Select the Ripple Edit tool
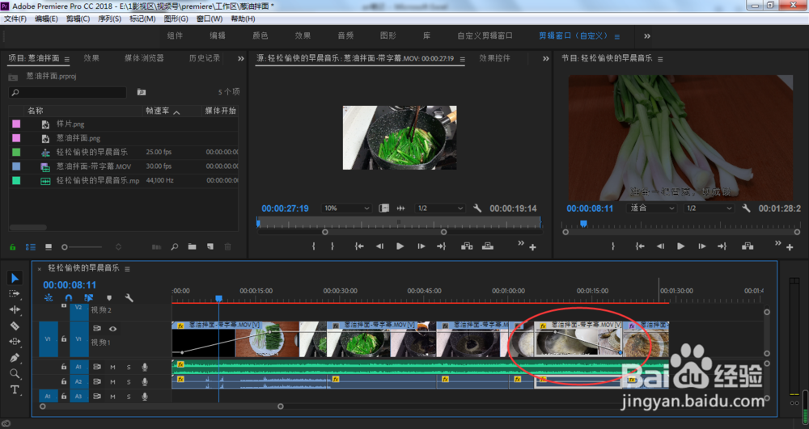The height and width of the screenshot is (429, 809). [x=15, y=309]
